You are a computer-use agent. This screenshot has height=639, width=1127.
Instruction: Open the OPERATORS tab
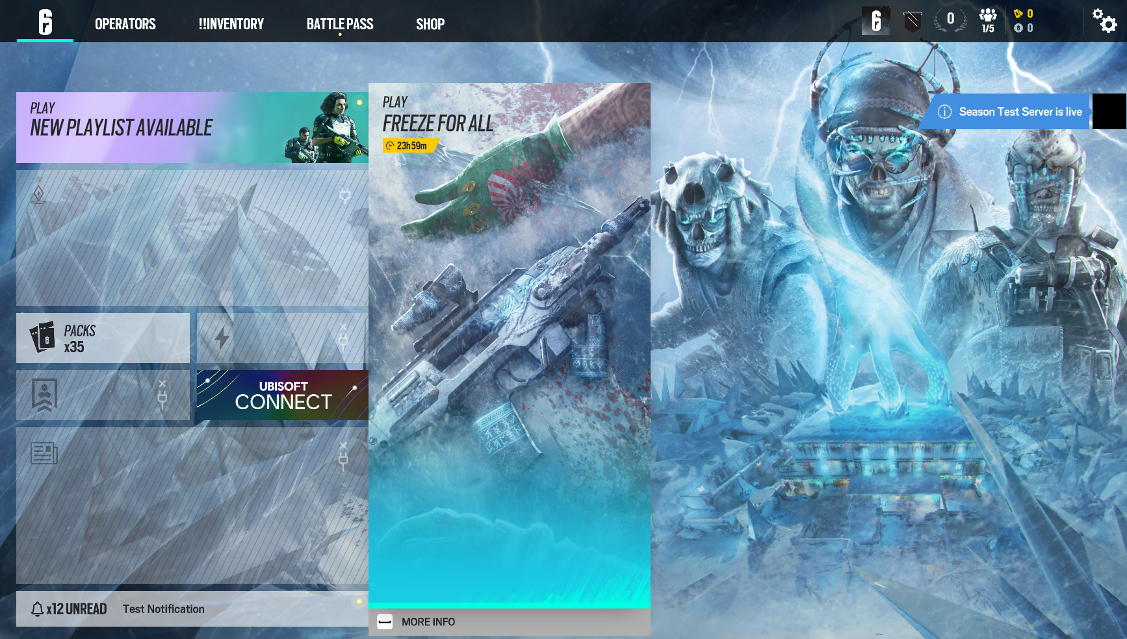125,24
